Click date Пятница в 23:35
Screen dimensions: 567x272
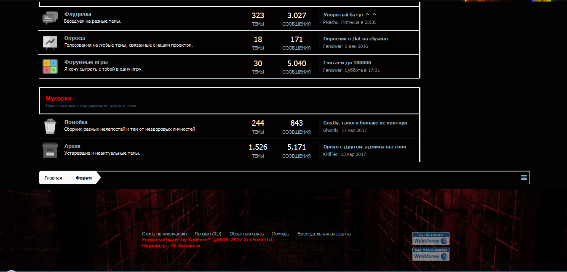coord(359,22)
